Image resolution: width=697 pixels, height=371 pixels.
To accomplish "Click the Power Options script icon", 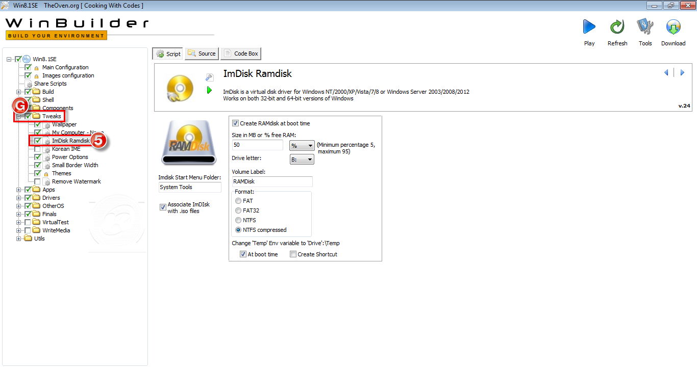I will point(46,157).
